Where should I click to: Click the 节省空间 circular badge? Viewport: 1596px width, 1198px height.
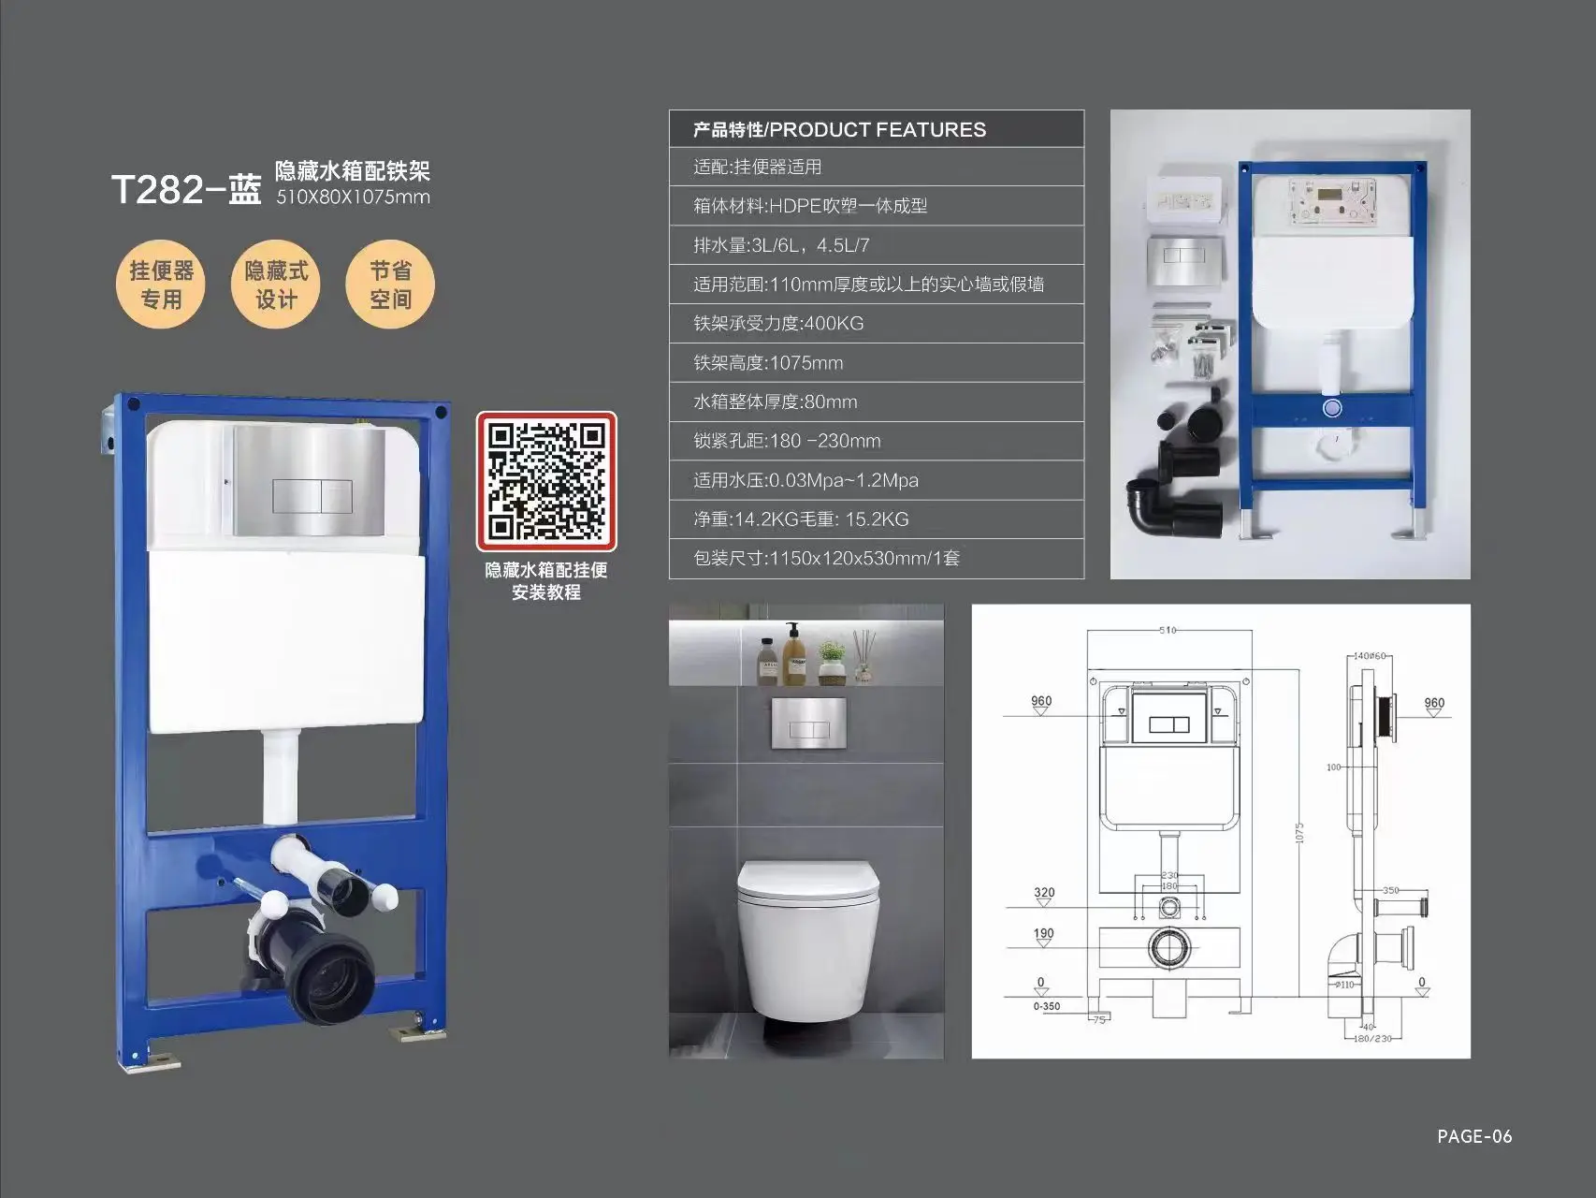click(389, 285)
